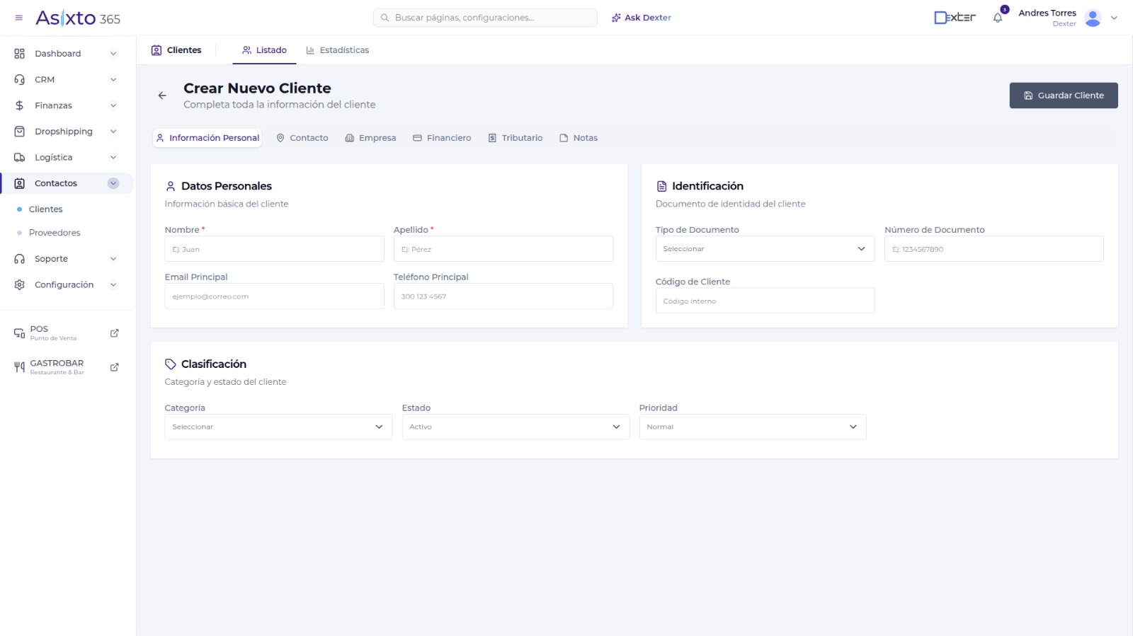Focus the Código de Cliente field

click(765, 301)
